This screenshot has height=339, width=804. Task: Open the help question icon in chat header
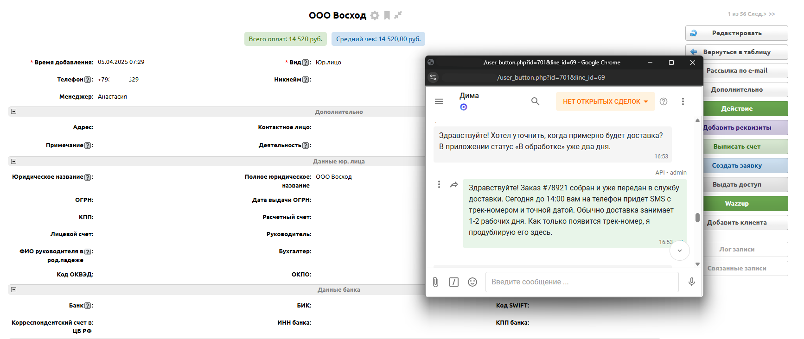[664, 101]
